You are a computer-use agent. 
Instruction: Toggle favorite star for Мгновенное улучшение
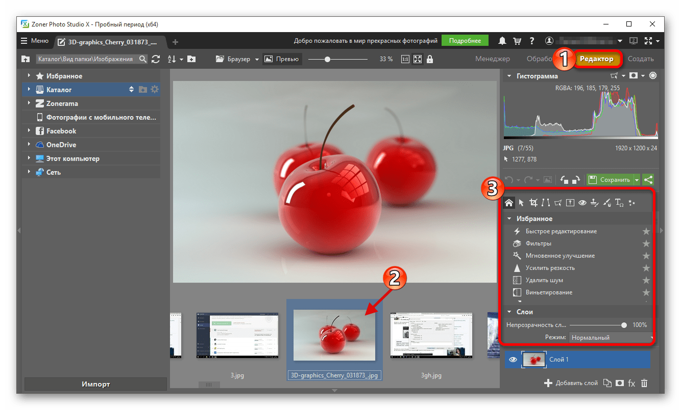646,256
